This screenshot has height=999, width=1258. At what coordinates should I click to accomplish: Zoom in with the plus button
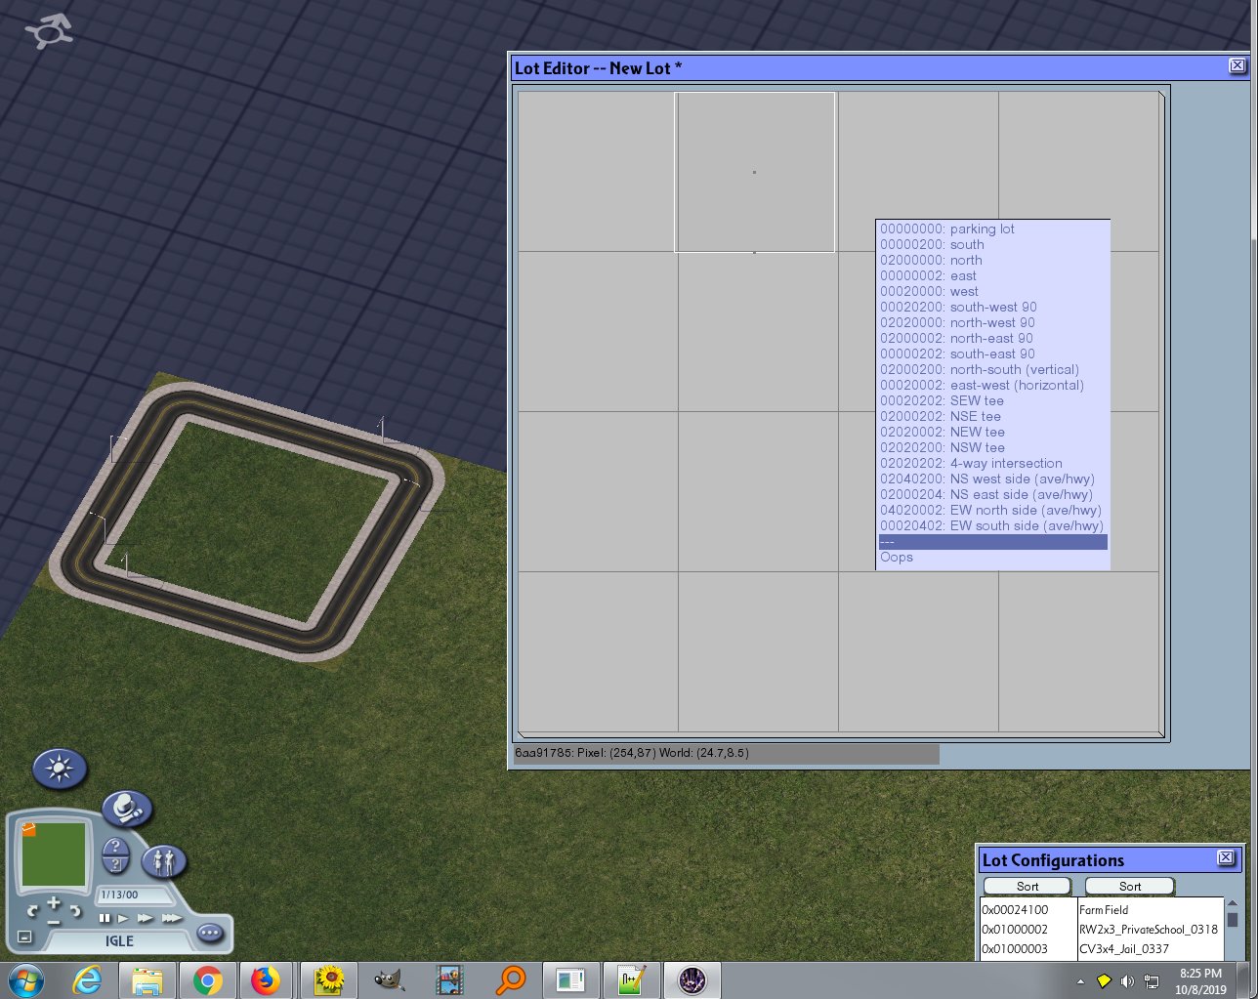(x=54, y=902)
